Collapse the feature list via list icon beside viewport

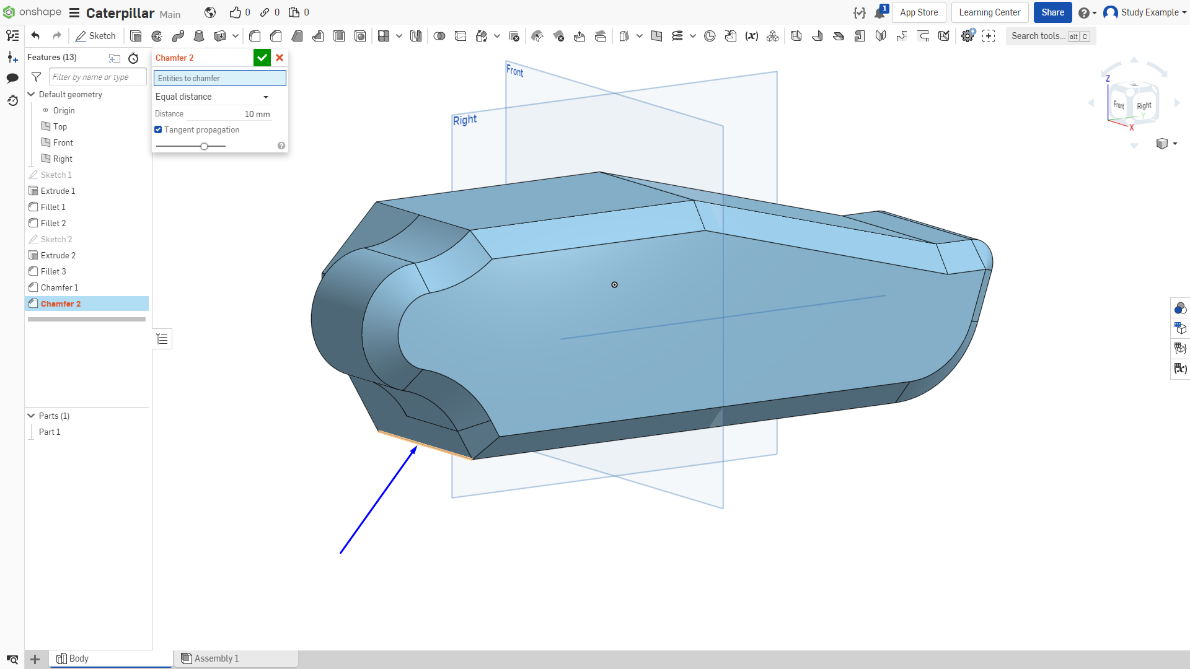coord(162,339)
